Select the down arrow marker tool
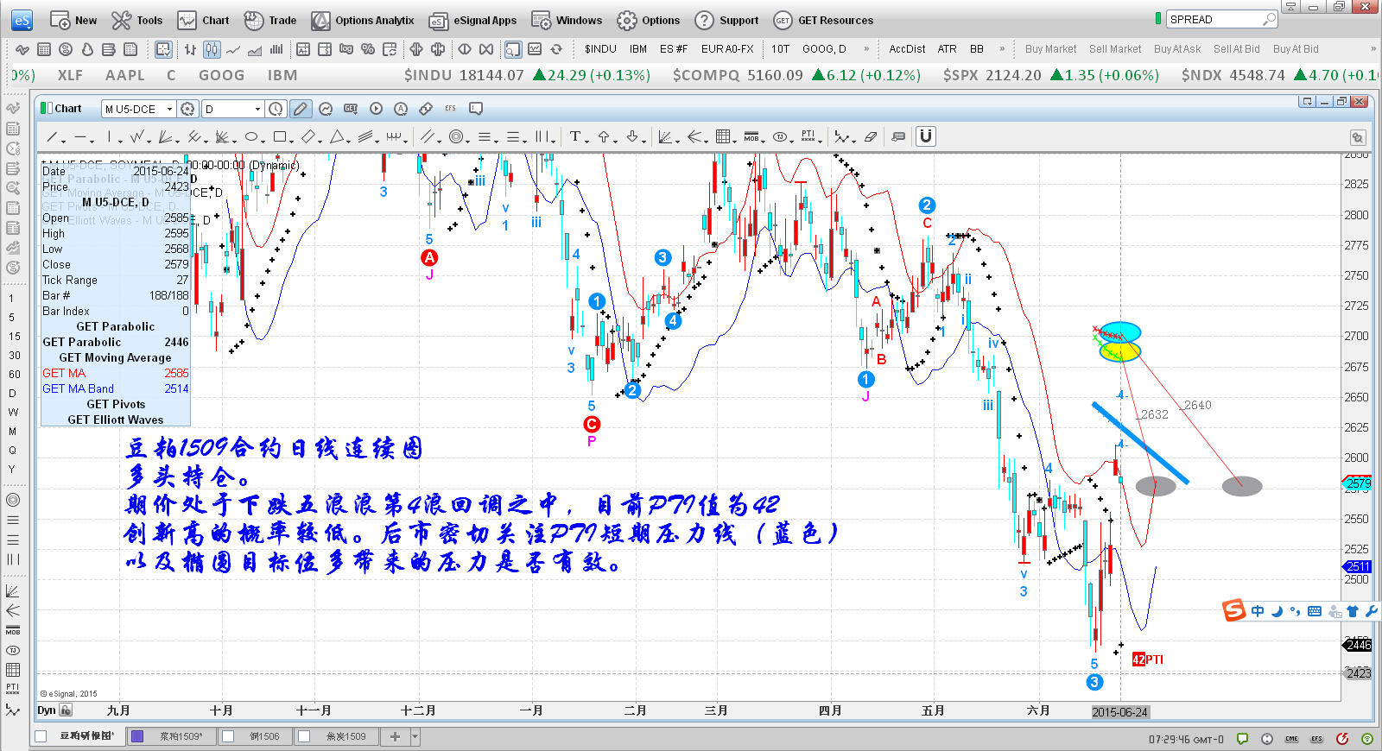1382x751 pixels. pyautogui.click(x=631, y=136)
